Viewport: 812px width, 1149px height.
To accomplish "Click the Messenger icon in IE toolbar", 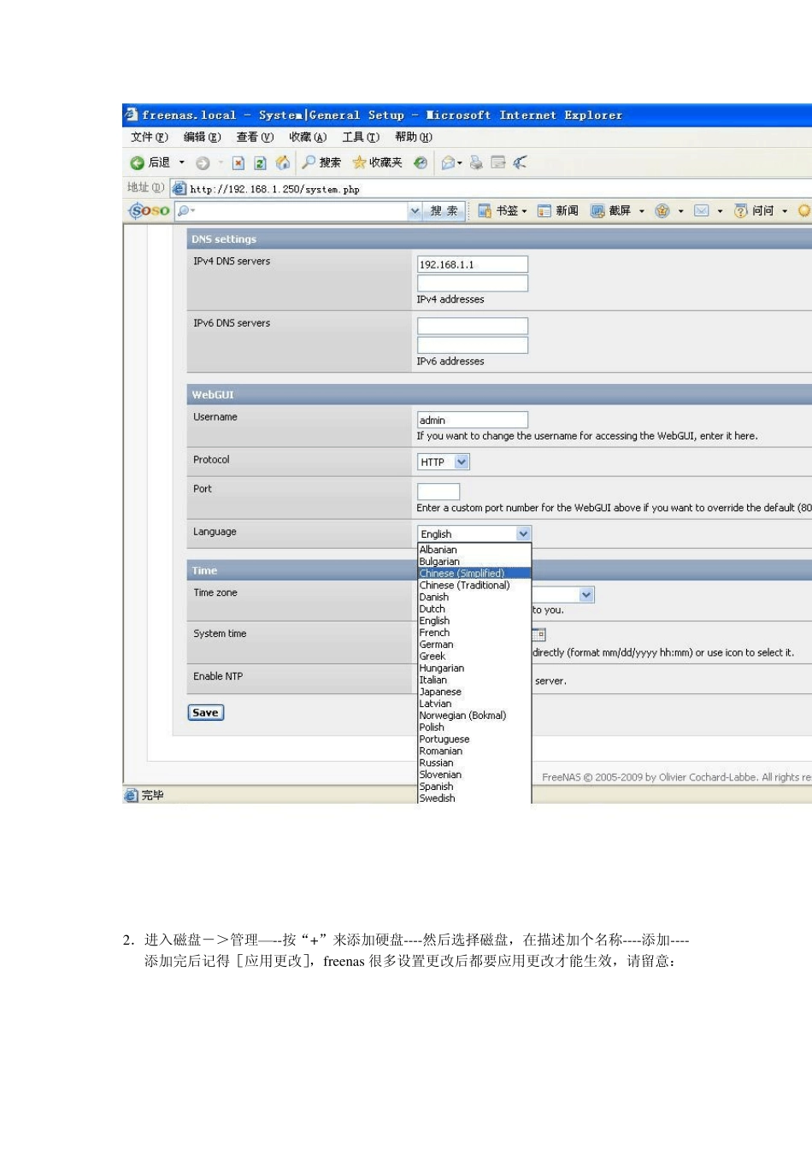I will [x=520, y=162].
